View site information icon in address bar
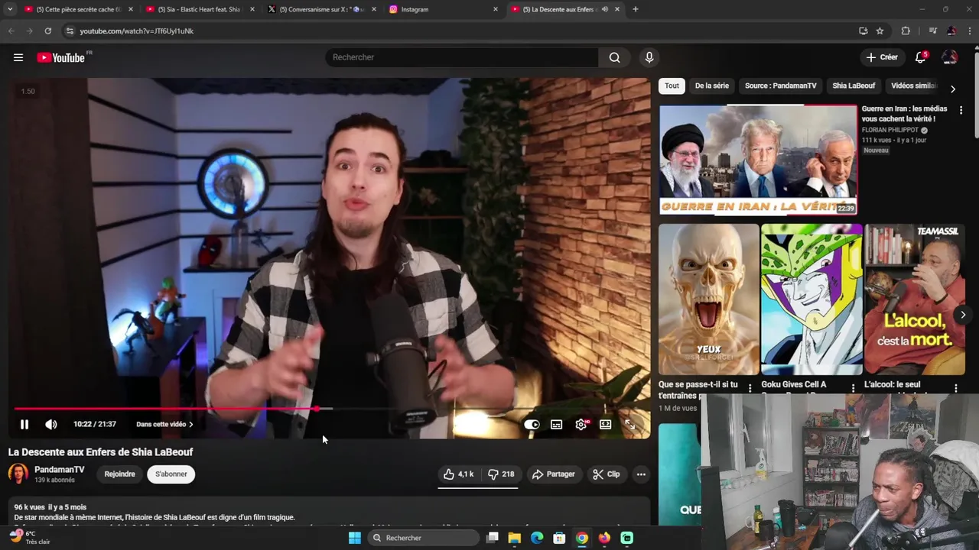Image resolution: width=979 pixels, height=550 pixels. tap(70, 31)
